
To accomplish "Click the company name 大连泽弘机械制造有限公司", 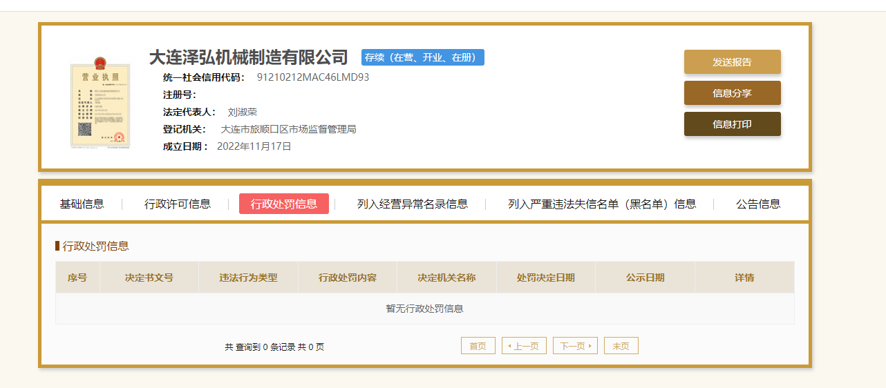I will (x=249, y=57).
